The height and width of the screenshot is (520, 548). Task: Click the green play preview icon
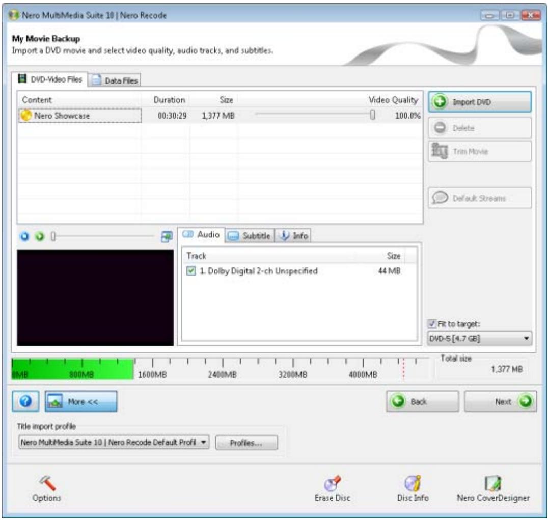[40, 237]
